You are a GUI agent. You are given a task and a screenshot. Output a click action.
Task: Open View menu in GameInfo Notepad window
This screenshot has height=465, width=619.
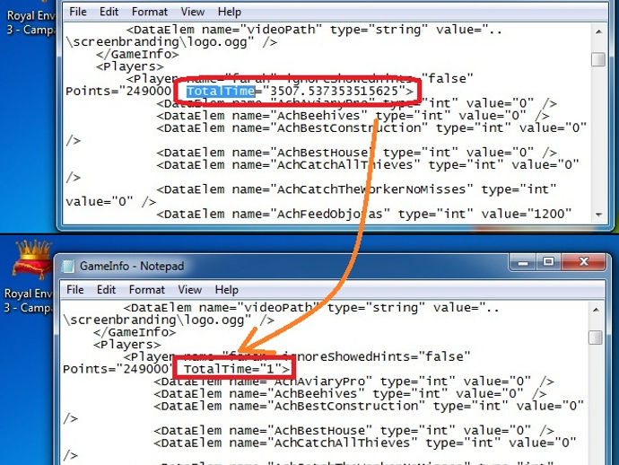[190, 290]
